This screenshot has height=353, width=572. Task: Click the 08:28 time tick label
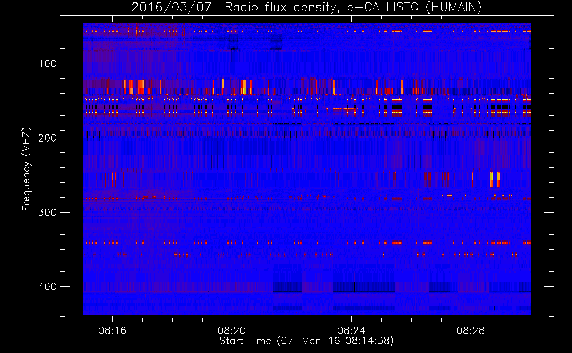point(471,331)
